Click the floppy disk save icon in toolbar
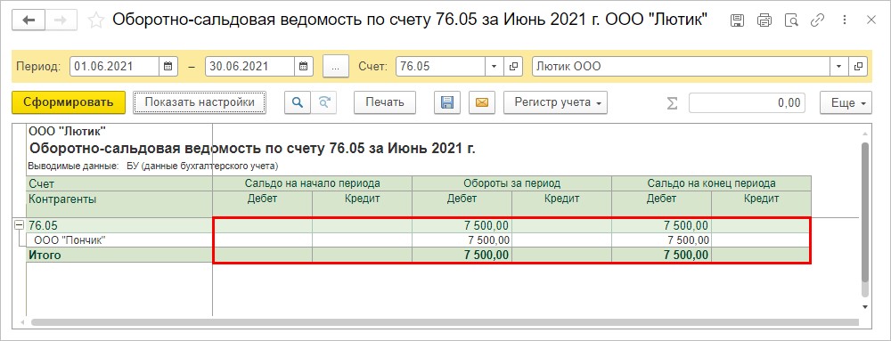This screenshot has height=341, width=891. [447, 102]
